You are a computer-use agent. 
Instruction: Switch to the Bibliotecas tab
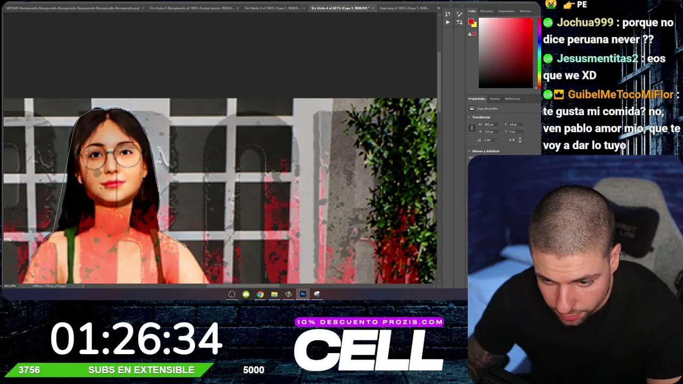tap(512, 99)
